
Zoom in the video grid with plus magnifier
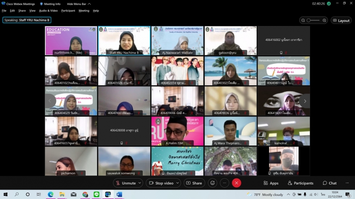point(324,20)
